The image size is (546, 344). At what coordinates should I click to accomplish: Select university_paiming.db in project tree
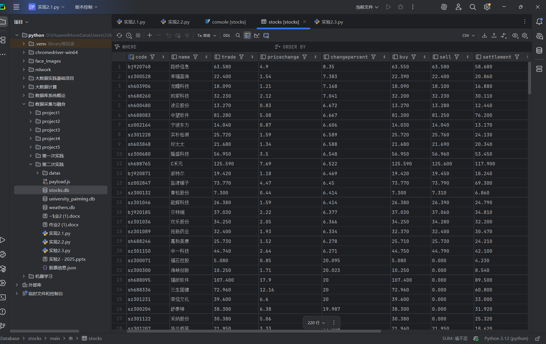point(72,199)
